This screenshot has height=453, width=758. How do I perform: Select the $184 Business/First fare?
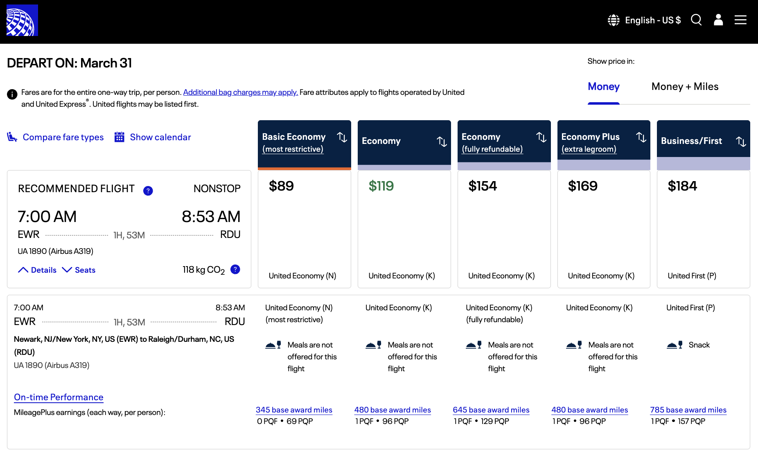click(704, 229)
